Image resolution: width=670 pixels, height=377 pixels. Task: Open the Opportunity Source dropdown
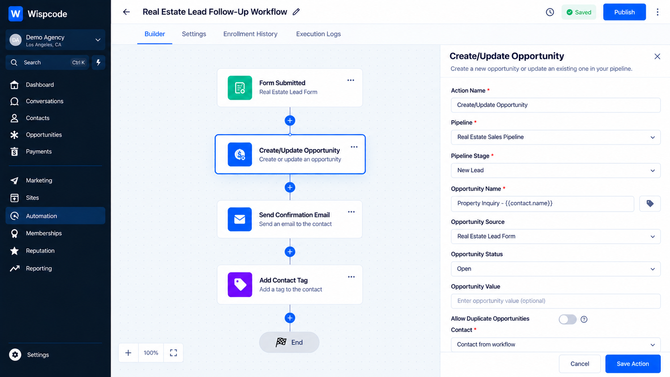click(x=556, y=236)
